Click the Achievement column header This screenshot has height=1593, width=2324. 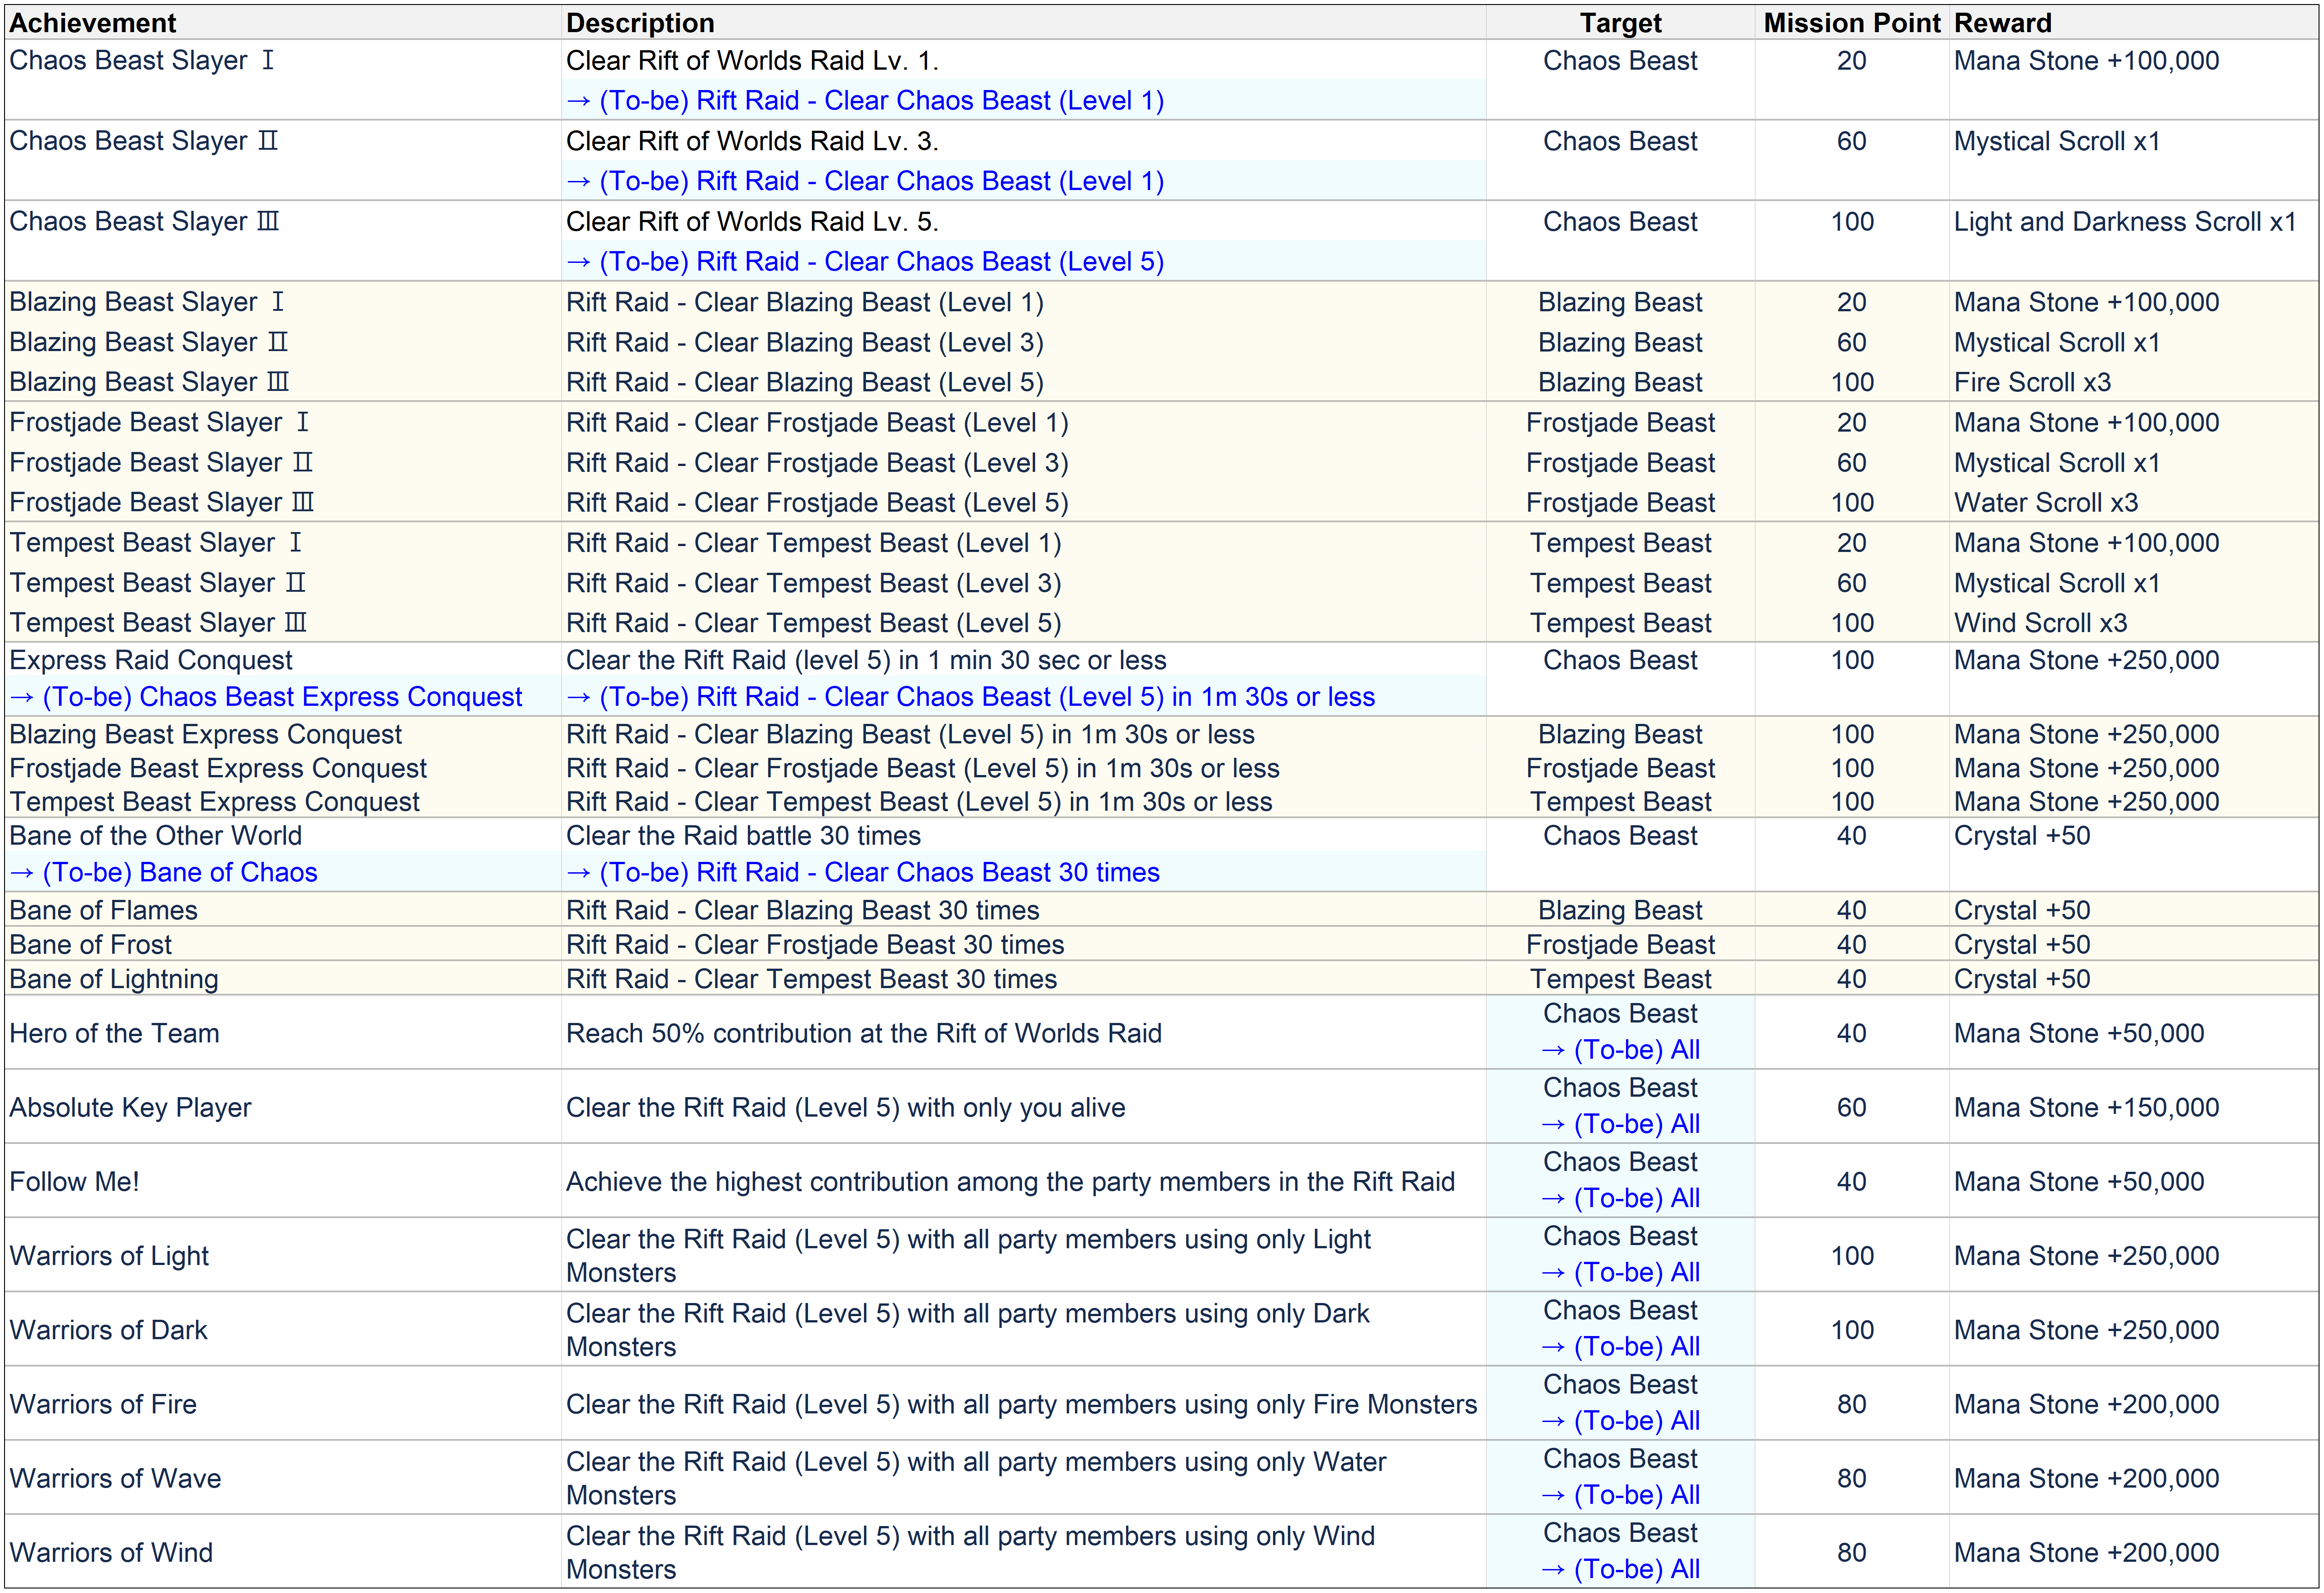tap(92, 22)
